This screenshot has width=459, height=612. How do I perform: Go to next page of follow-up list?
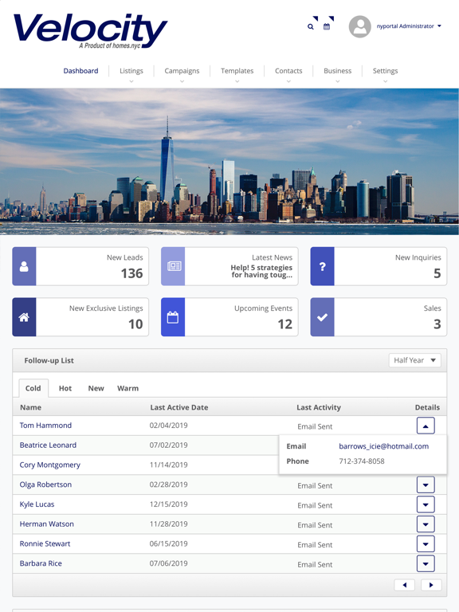(431, 585)
